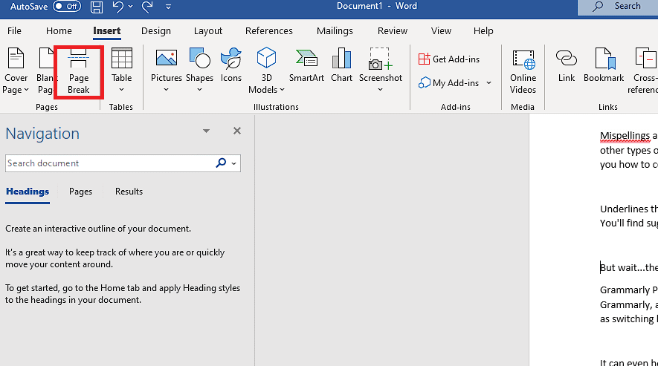Toggle the AutoSave switch
The width and height of the screenshot is (658, 366).
pos(67,7)
